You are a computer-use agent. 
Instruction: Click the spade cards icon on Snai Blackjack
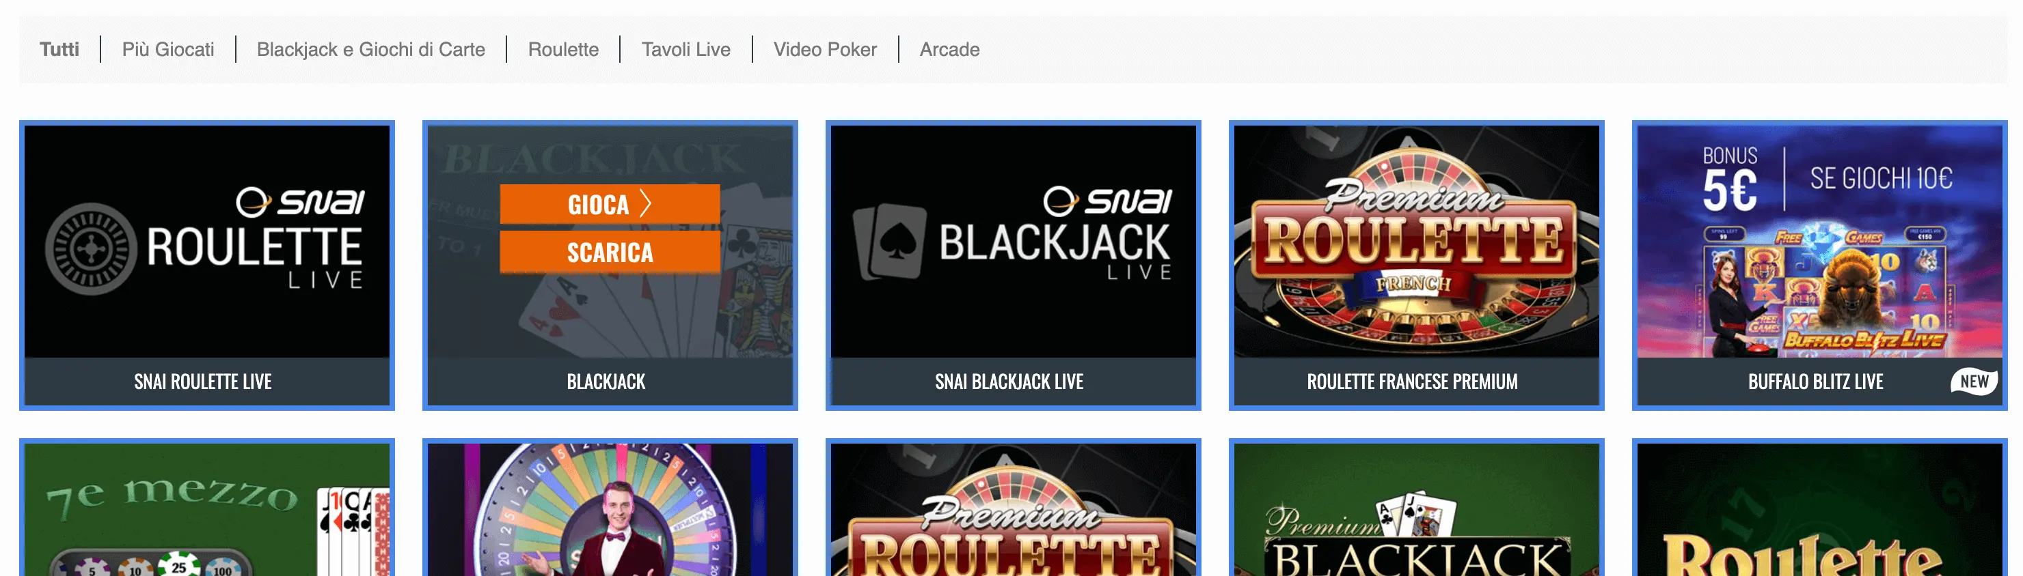890,242
